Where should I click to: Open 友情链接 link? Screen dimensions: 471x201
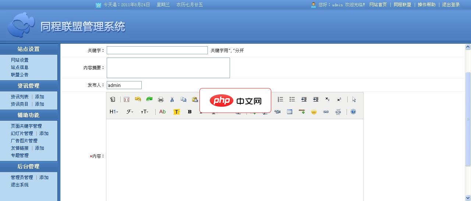[x=20, y=148]
